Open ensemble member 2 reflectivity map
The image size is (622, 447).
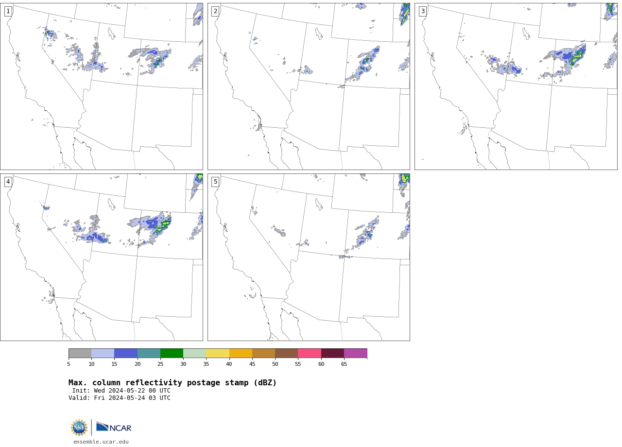[309, 86]
